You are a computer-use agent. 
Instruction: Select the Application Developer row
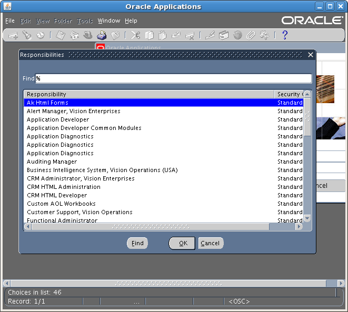164,119
